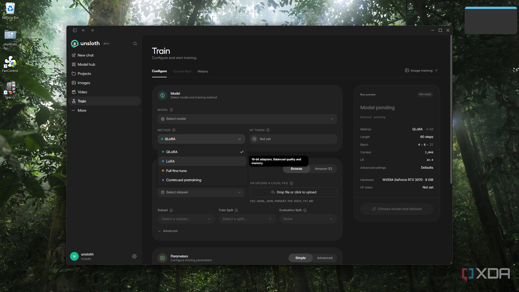The image size is (519, 292).
Task: Click the info icon beside Train Split
Action: coord(236,210)
